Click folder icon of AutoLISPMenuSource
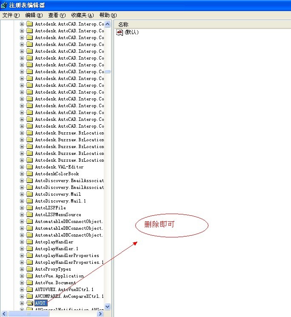The image size is (291, 317). pos(30,214)
